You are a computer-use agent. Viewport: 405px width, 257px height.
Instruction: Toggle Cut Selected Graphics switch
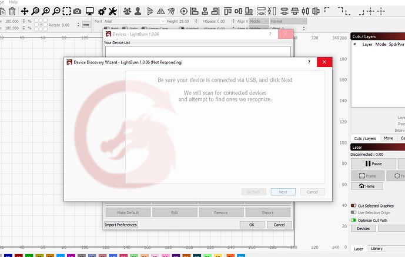[x=353, y=206]
